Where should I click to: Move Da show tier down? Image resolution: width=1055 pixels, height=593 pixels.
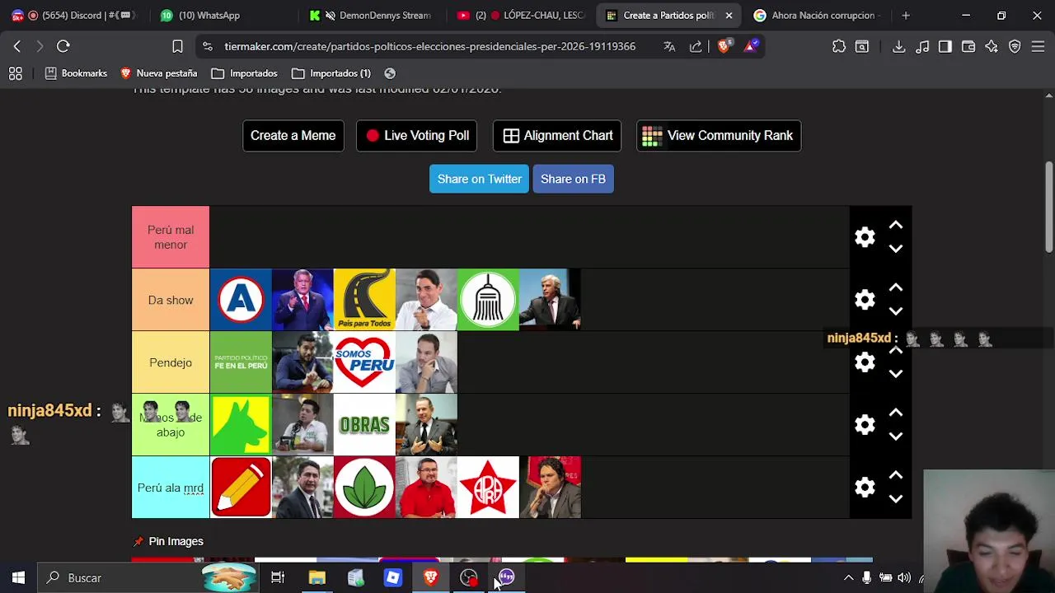click(x=896, y=311)
